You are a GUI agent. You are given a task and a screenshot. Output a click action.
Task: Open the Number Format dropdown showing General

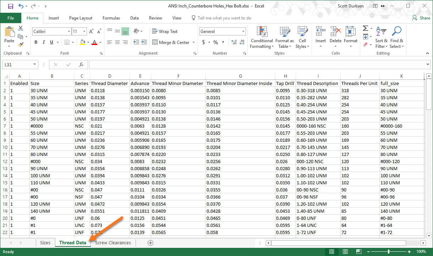(223, 31)
